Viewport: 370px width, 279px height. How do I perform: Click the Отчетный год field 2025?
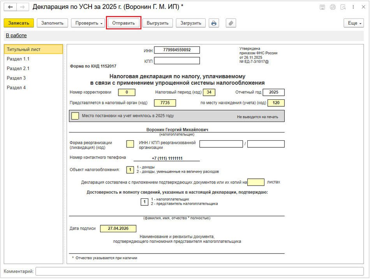[273, 92]
